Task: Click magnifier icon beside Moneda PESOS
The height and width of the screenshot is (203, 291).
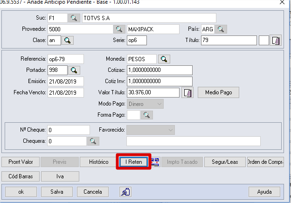Action: click(164, 59)
